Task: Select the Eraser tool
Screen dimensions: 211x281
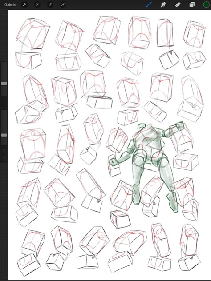Action: pyautogui.click(x=178, y=4)
